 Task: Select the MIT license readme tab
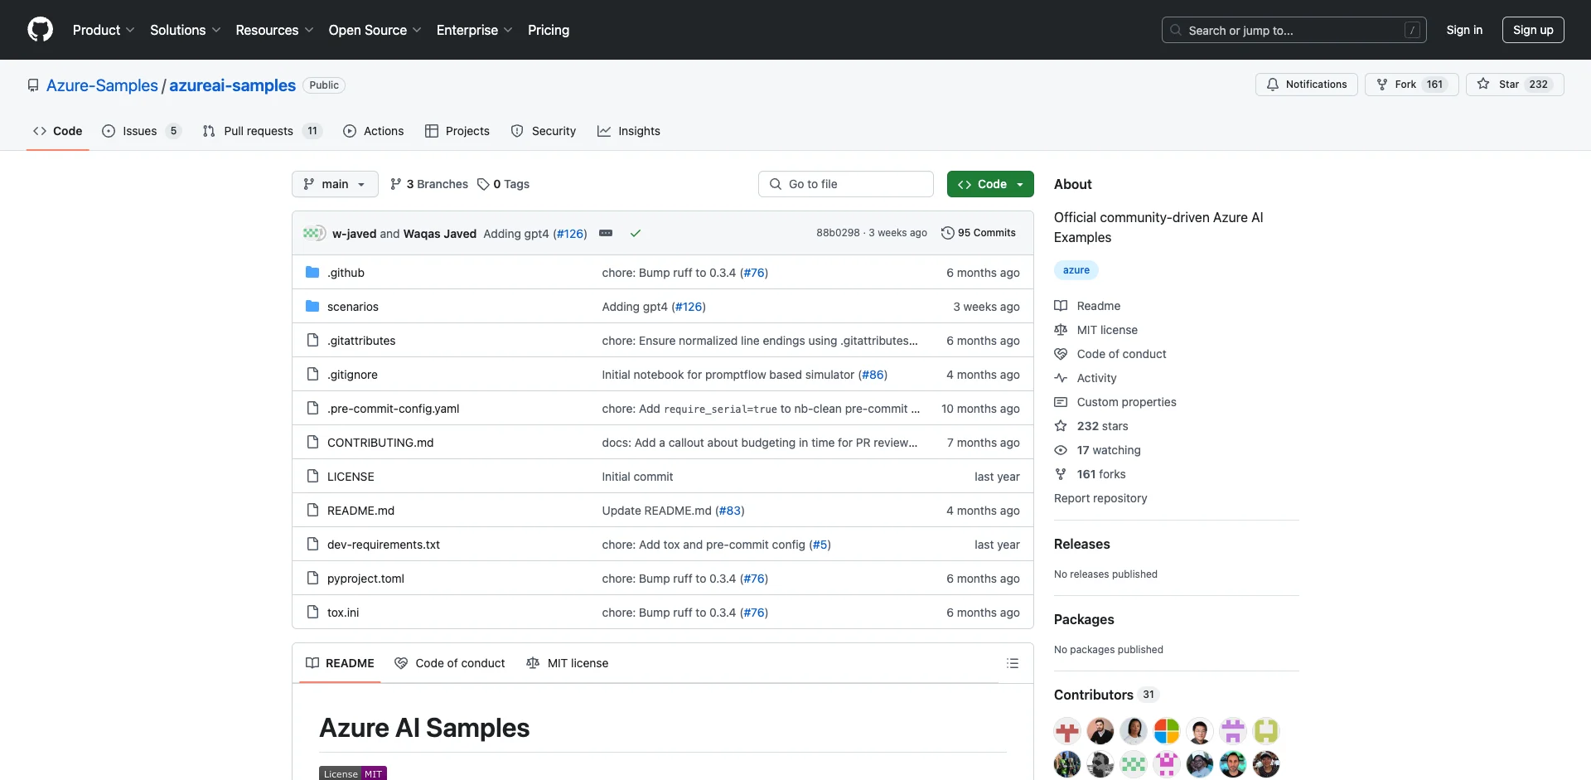[x=568, y=663]
